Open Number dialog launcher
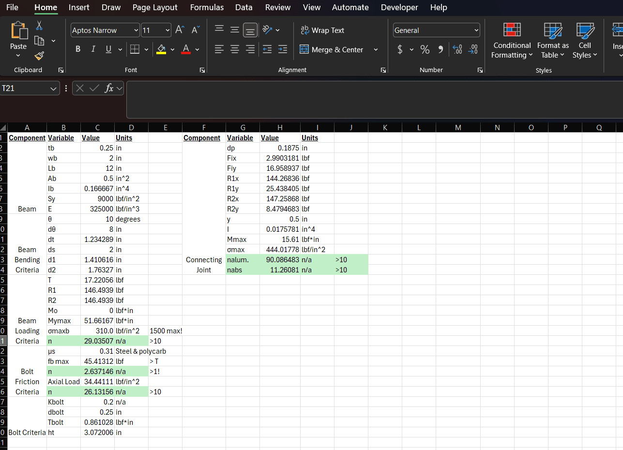The height and width of the screenshot is (450, 623). coord(480,70)
